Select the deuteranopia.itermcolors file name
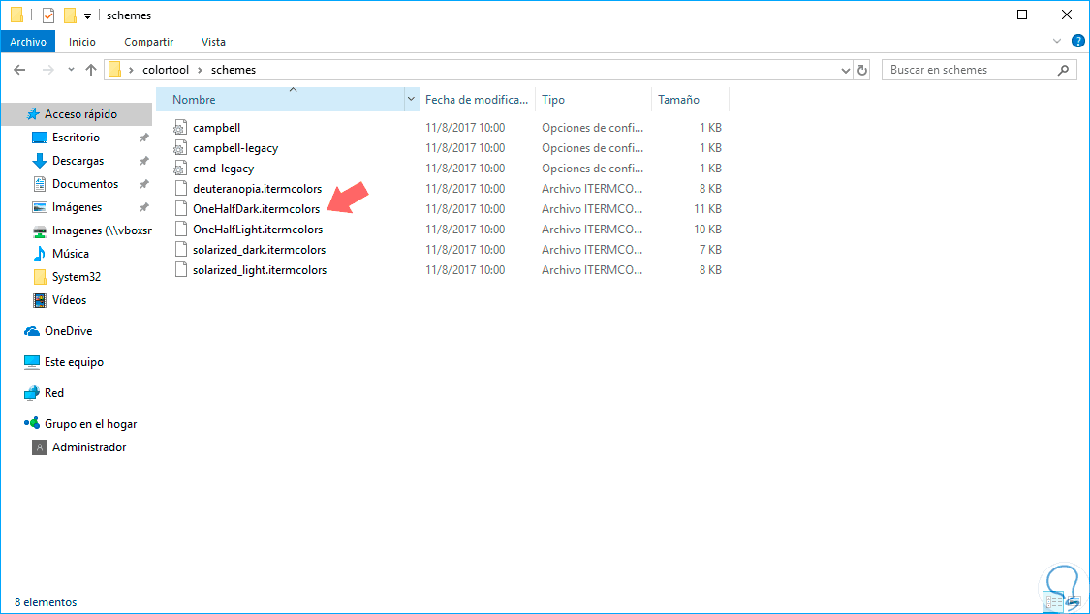Screen dimensions: 1090x614 (x=257, y=188)
